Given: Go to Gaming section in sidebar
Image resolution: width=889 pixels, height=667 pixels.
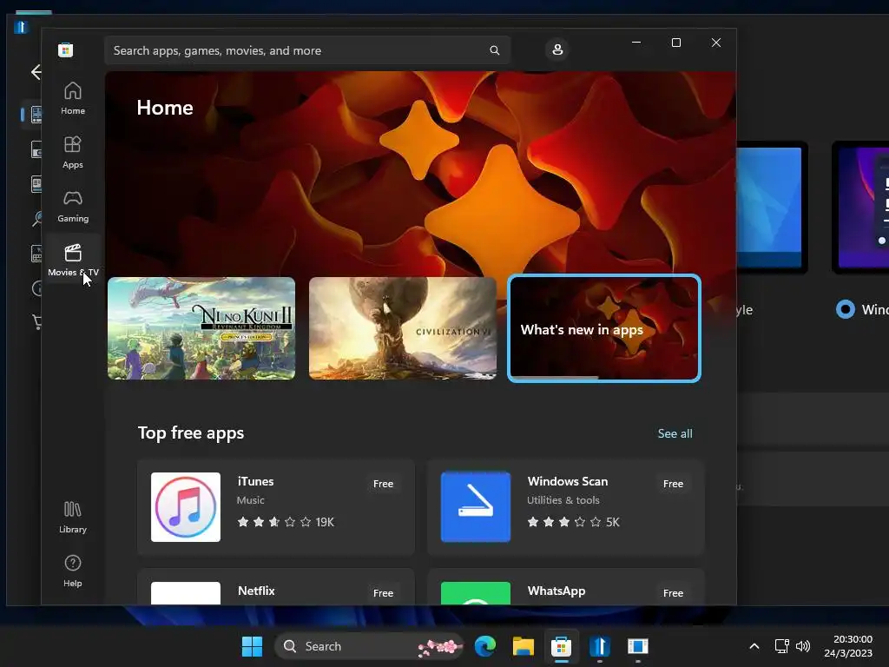Looking at the screenshot, I should 73,207.
